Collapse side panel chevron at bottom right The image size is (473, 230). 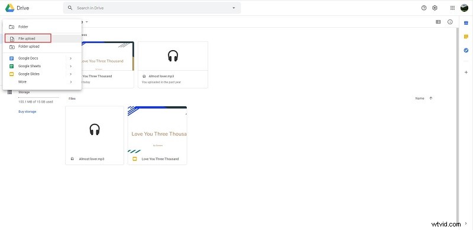click(466, 224)
